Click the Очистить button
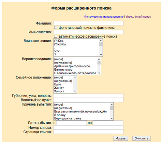This screenshot has height=142, width=163. (x=141, y=138)
